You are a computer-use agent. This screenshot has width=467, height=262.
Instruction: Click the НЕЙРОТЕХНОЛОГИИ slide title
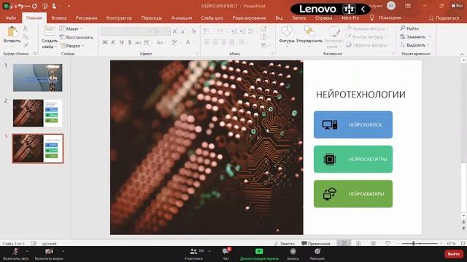click(x=360, y=95)
